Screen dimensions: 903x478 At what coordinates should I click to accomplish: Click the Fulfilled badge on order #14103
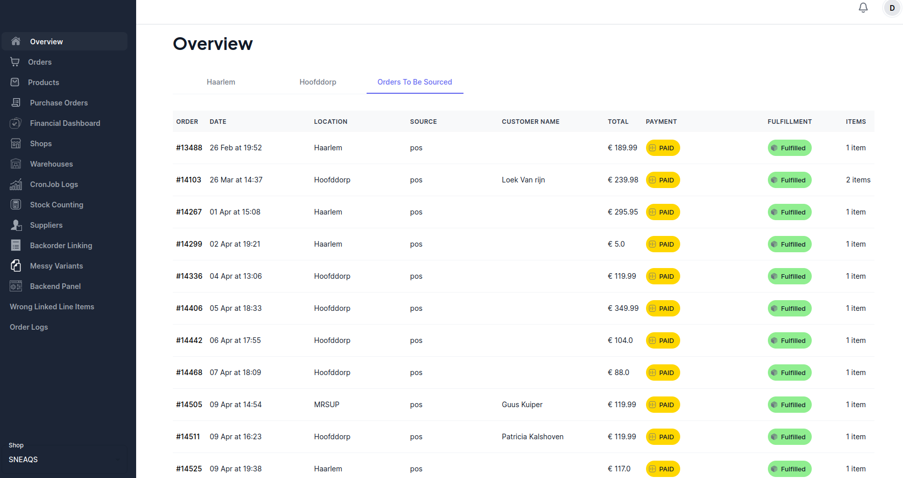coord(789,180)
